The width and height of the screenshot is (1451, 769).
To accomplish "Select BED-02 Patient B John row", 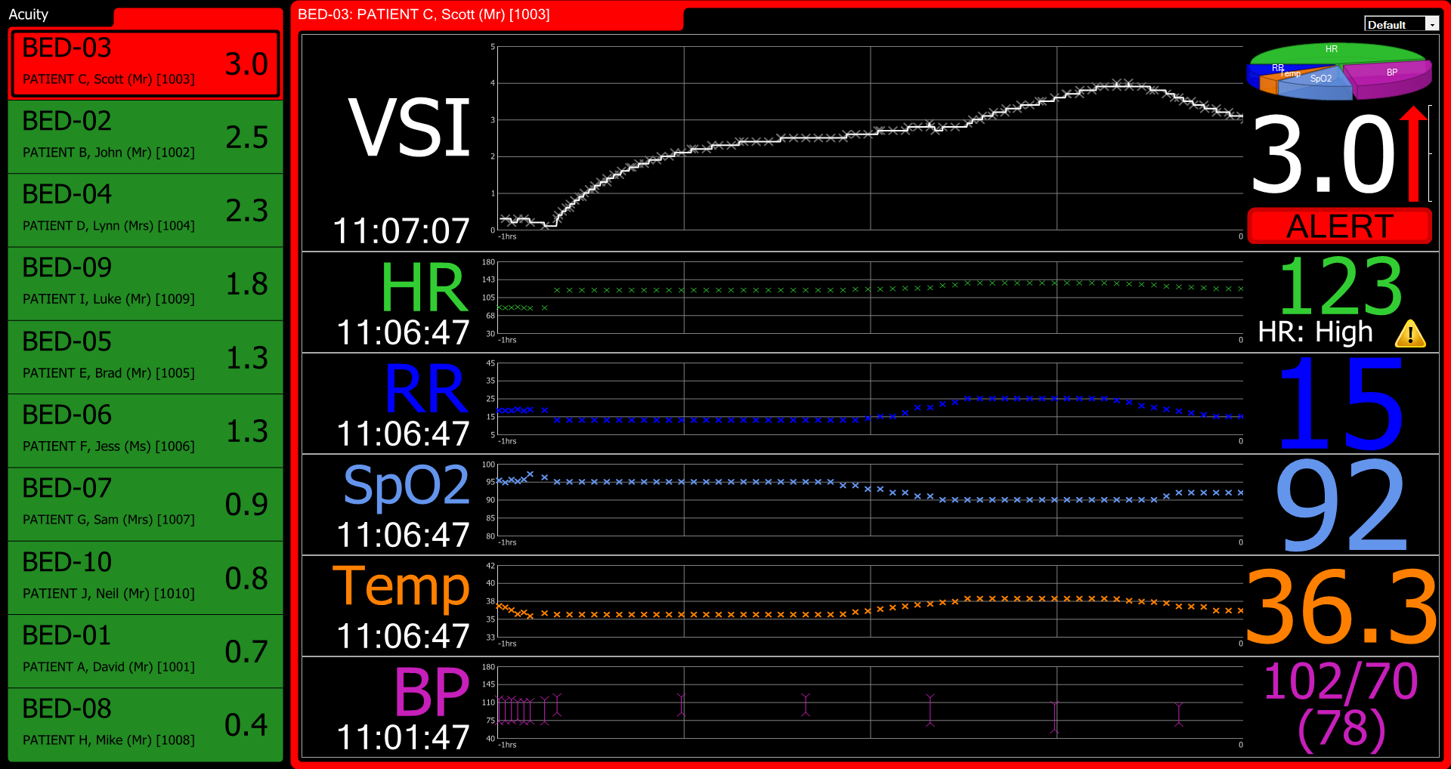I will 145,137.
